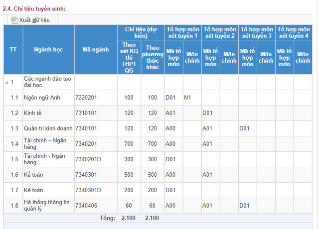
Task: Click the TT column header
Action: point(13,50)
